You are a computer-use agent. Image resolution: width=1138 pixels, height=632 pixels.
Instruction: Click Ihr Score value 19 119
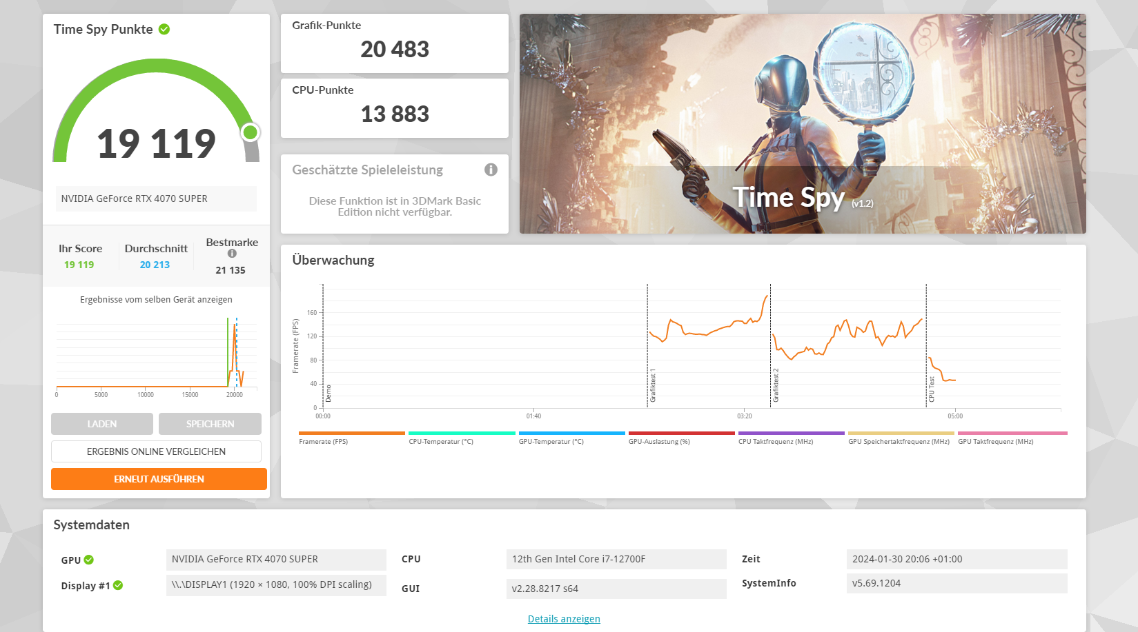pyautogui.click(x=79, y=265)
